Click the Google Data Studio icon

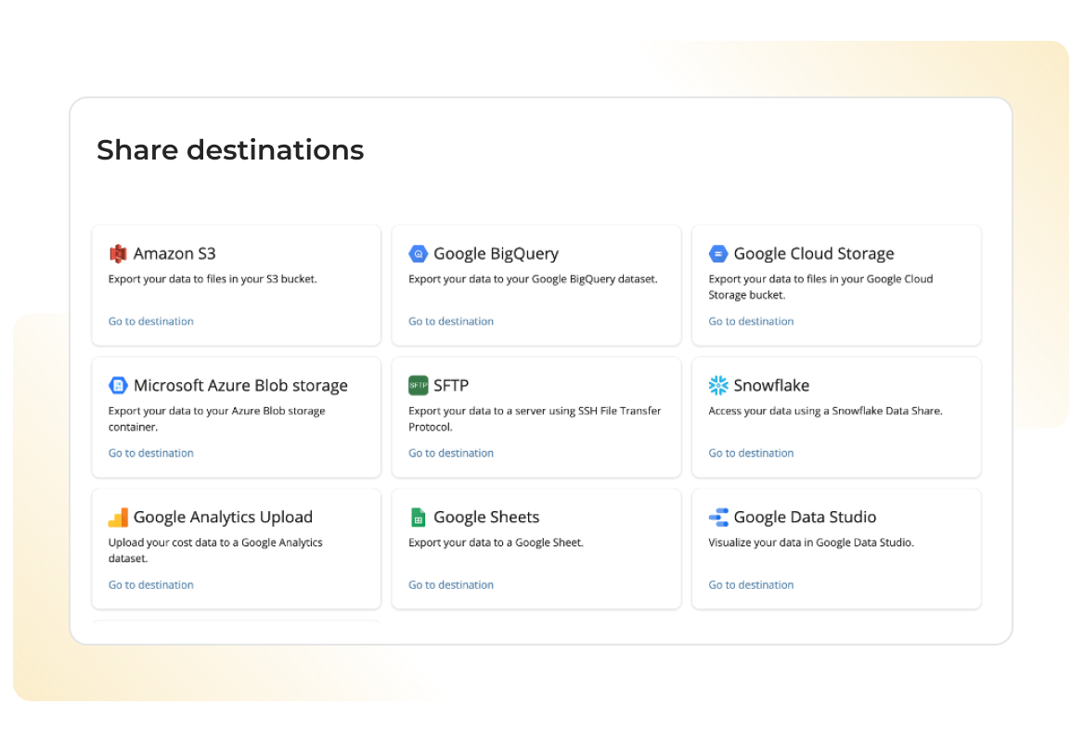[x=718, y=518]
